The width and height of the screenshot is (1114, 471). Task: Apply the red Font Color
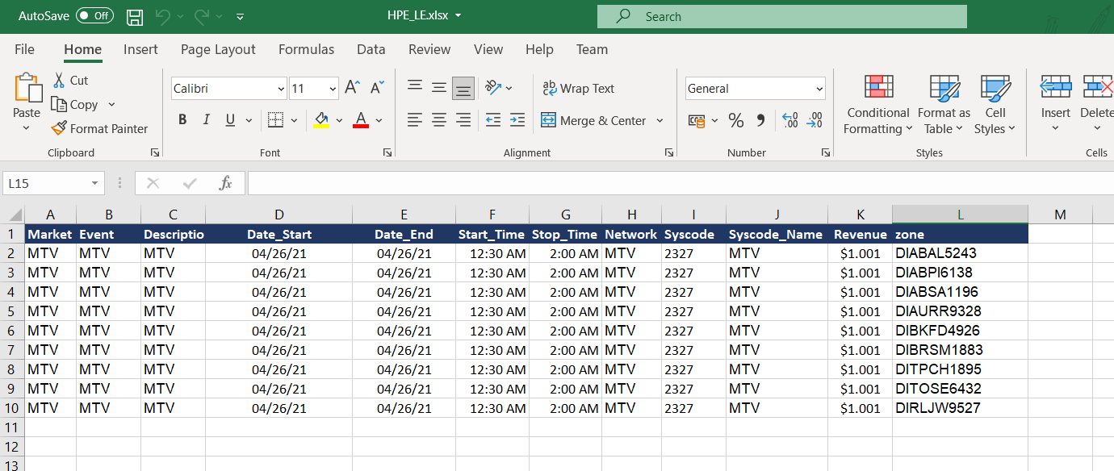pyautogui.click(x=361, y=120)
